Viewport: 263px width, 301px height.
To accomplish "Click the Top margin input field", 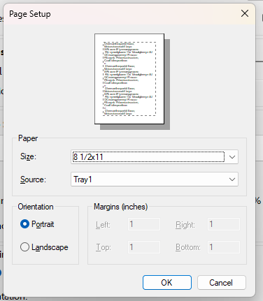I will click(x=144, y=247).
